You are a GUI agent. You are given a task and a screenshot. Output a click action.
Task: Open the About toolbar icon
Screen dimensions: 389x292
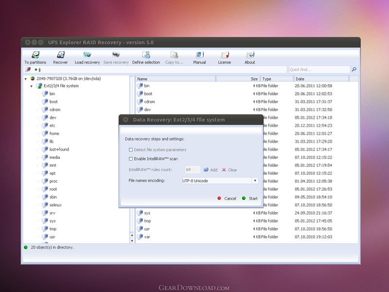point(250,57)
